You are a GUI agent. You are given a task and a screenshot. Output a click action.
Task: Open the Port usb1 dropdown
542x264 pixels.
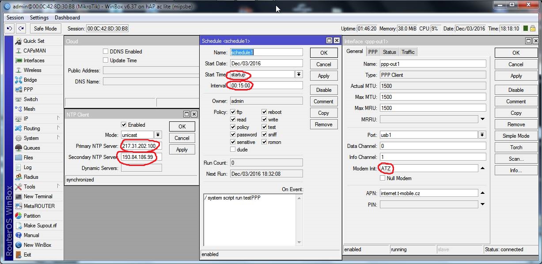482,135
